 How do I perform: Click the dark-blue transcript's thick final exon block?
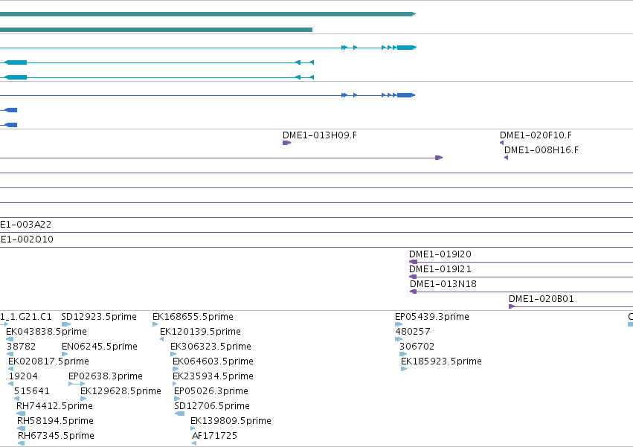tap(405, 95)
